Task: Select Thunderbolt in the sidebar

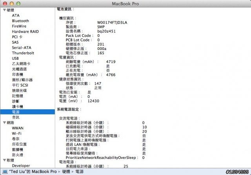Action: 23,53
